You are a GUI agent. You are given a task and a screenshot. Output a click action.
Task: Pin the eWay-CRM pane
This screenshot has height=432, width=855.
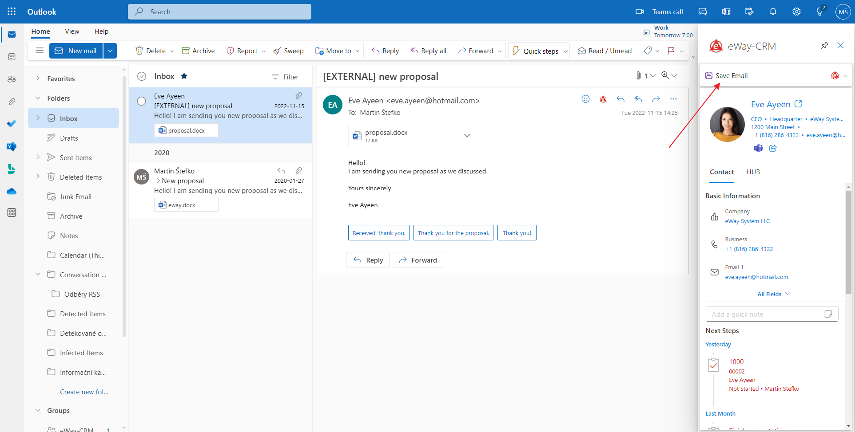[824, 45]
